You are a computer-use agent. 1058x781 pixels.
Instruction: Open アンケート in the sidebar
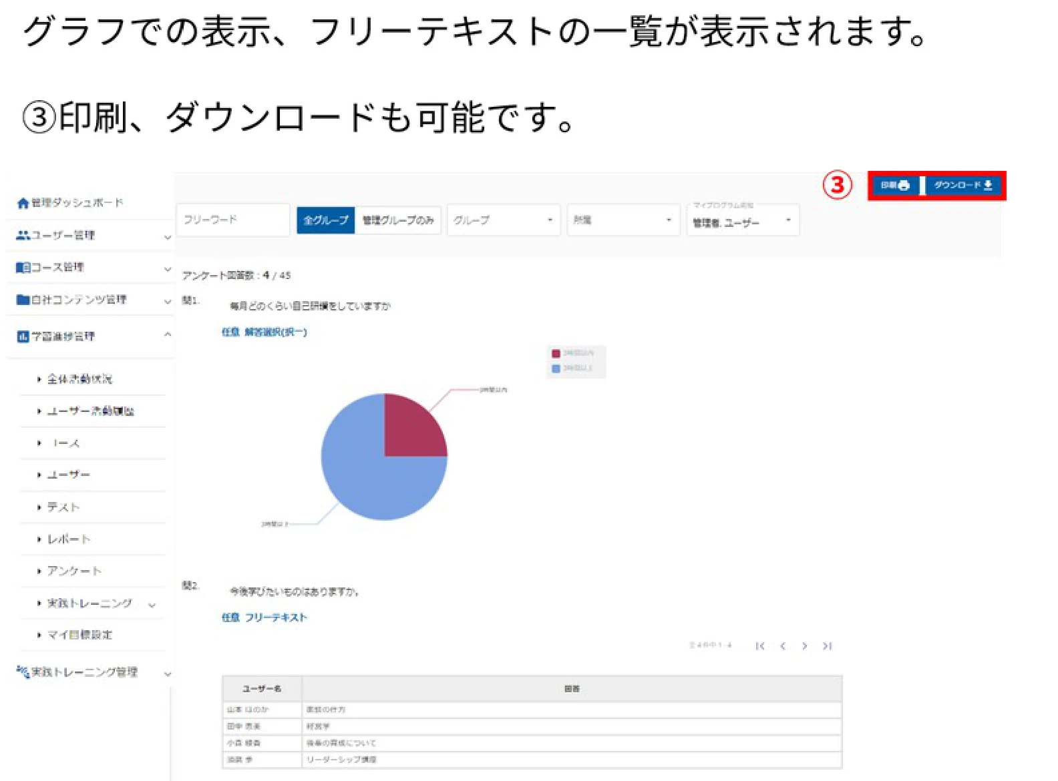[74, 571]
